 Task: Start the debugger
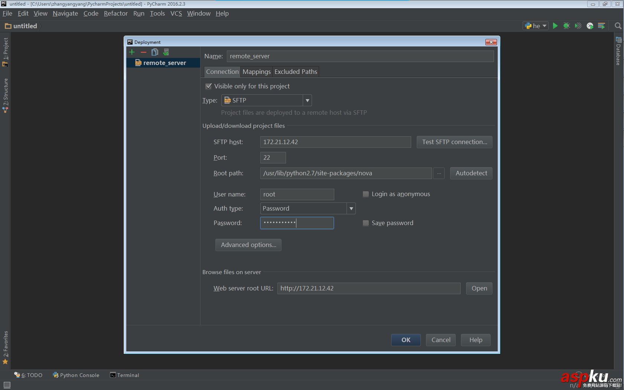click(x=566, y=26)
